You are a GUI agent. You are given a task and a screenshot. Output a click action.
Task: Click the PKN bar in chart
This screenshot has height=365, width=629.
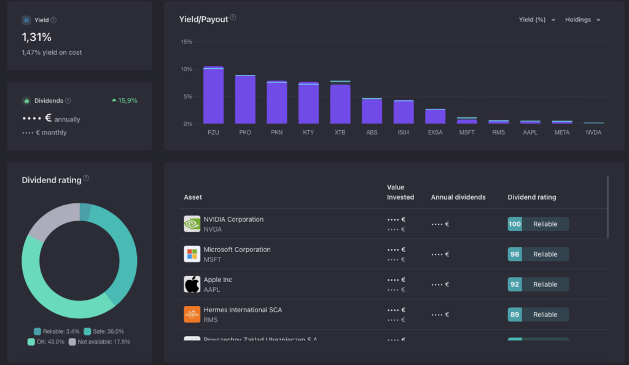coord(277,102)
